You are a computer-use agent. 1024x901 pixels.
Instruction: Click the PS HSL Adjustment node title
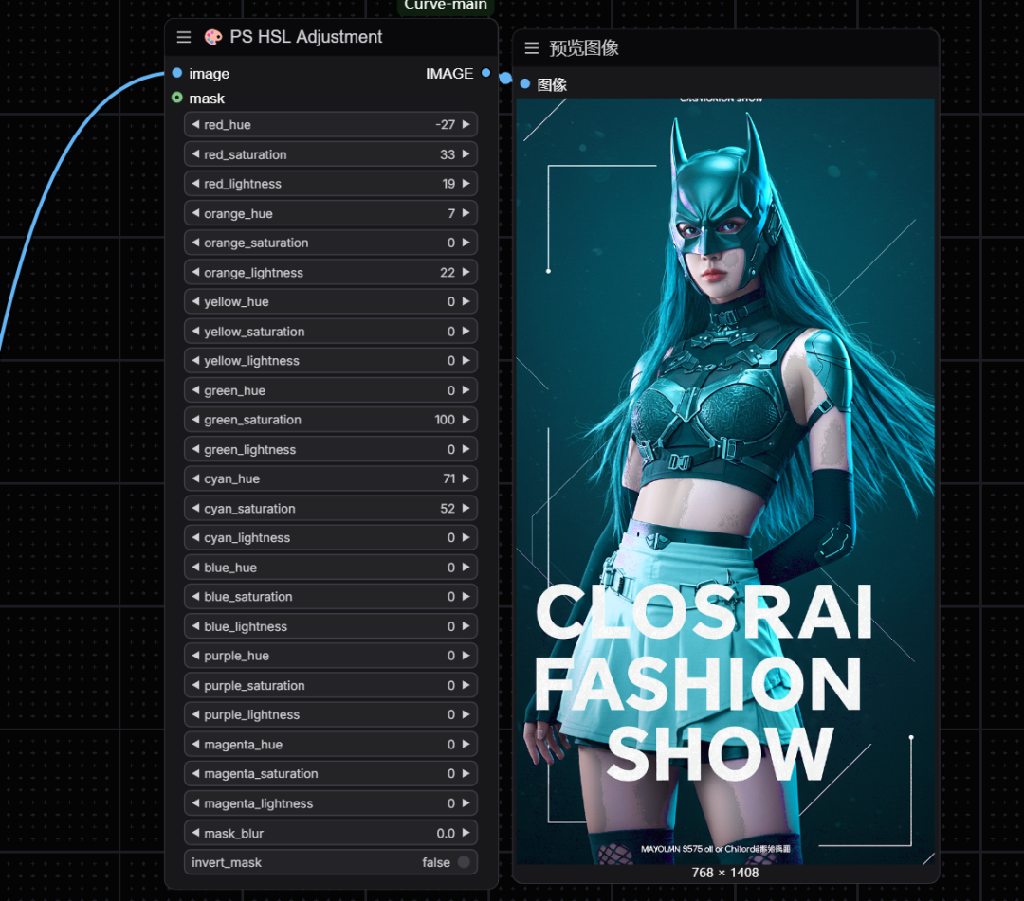click(305, 37)
